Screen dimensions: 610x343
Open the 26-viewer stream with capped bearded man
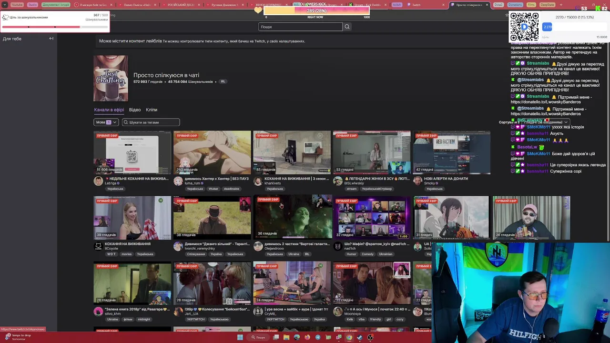(x=531, y=218)
